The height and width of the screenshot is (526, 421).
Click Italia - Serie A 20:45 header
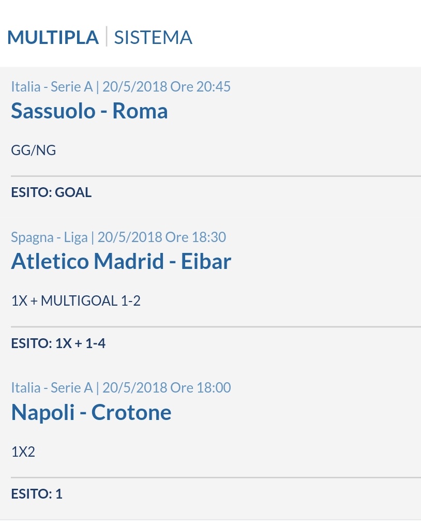tap(121, 87)
